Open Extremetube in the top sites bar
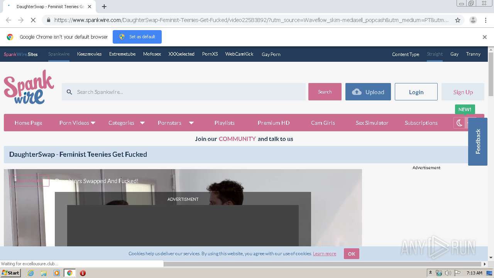The image size is (494, 278). [122, 54]
